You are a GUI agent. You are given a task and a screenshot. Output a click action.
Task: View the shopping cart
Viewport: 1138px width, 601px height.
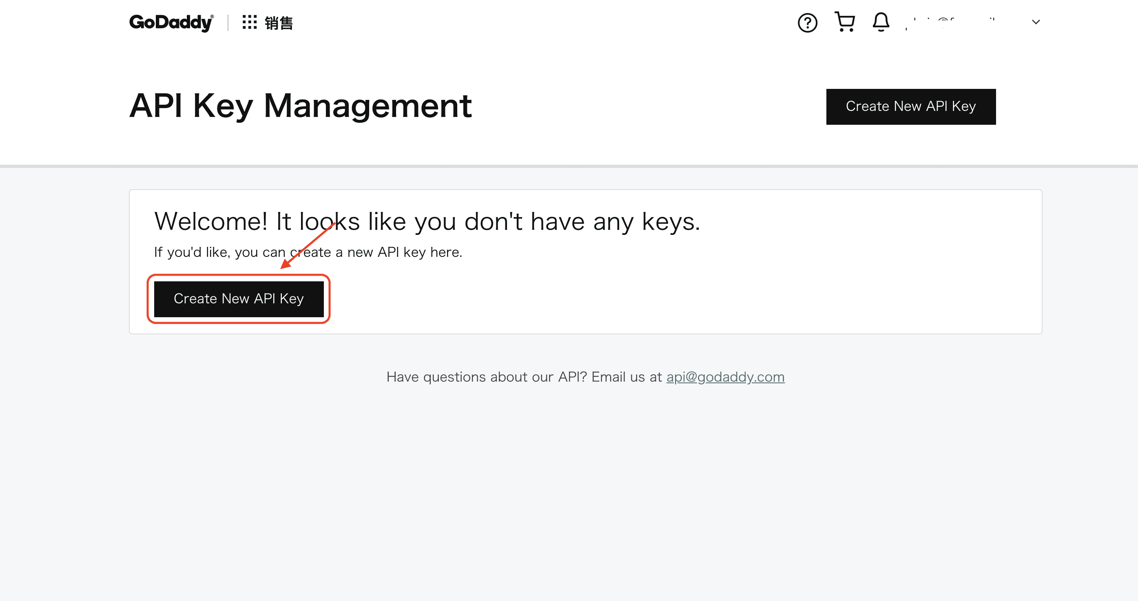(x=845, y=22)
